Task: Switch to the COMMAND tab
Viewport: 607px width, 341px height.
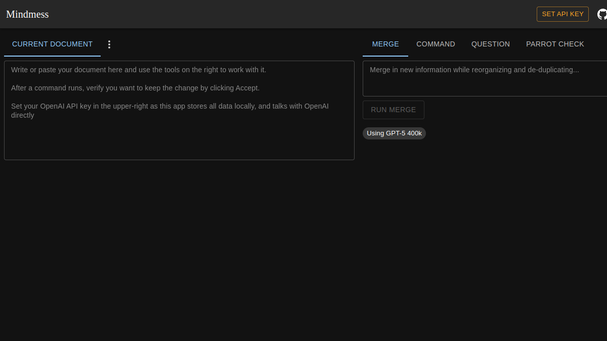Action: click(436, 44)
